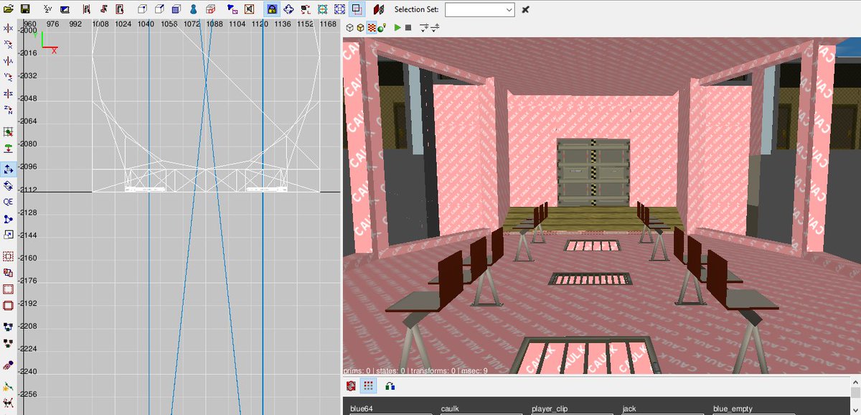Click the overlapping red squares icon
861x415 pixels.
pyautogui.click(x=8, y=273)
